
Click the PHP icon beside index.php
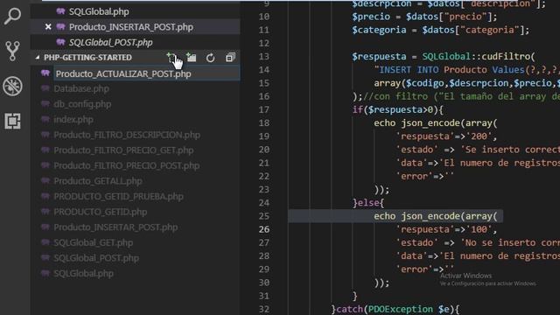45,119
